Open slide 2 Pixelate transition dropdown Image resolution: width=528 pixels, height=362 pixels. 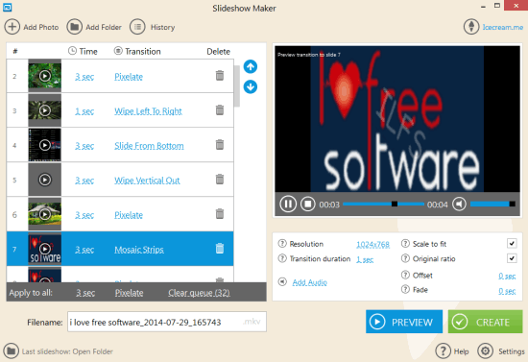(129, 77)
